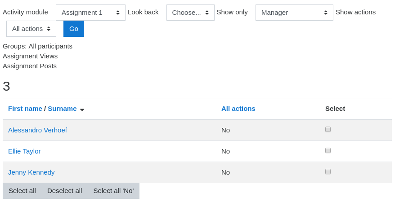Click the Groups: All participants text
The height and width of the screenshot is (202, 395).
(x=37, y=46)
